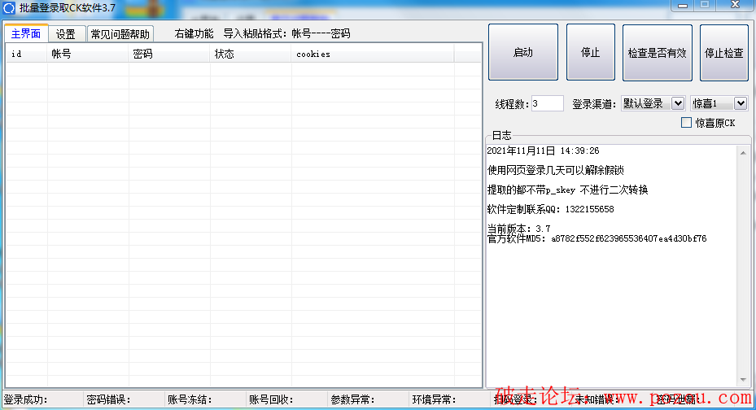
Task: Go to the 常见问题帮助 tab
Action: [120, 34]
